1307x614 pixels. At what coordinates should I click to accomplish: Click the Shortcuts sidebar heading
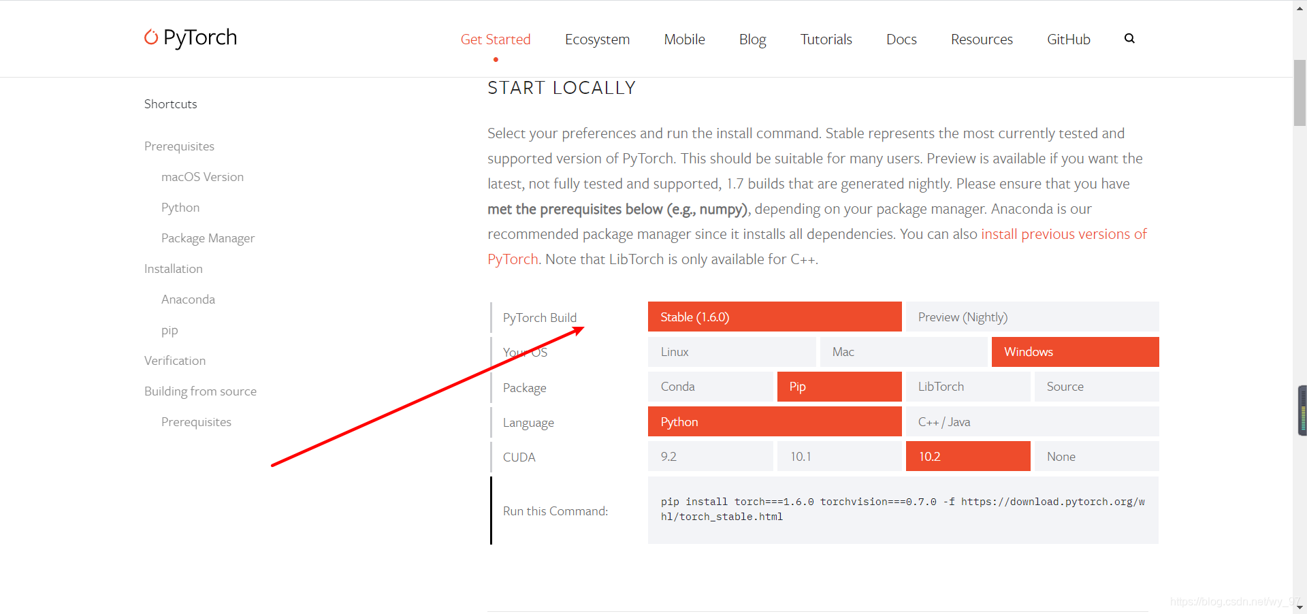coord(170,104)
